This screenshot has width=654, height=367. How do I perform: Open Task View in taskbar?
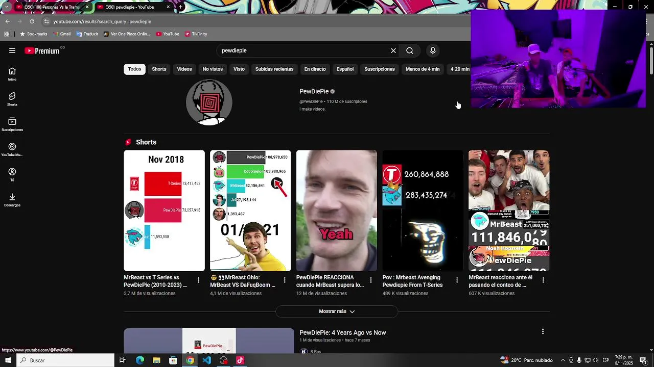[x=123, y=360]
